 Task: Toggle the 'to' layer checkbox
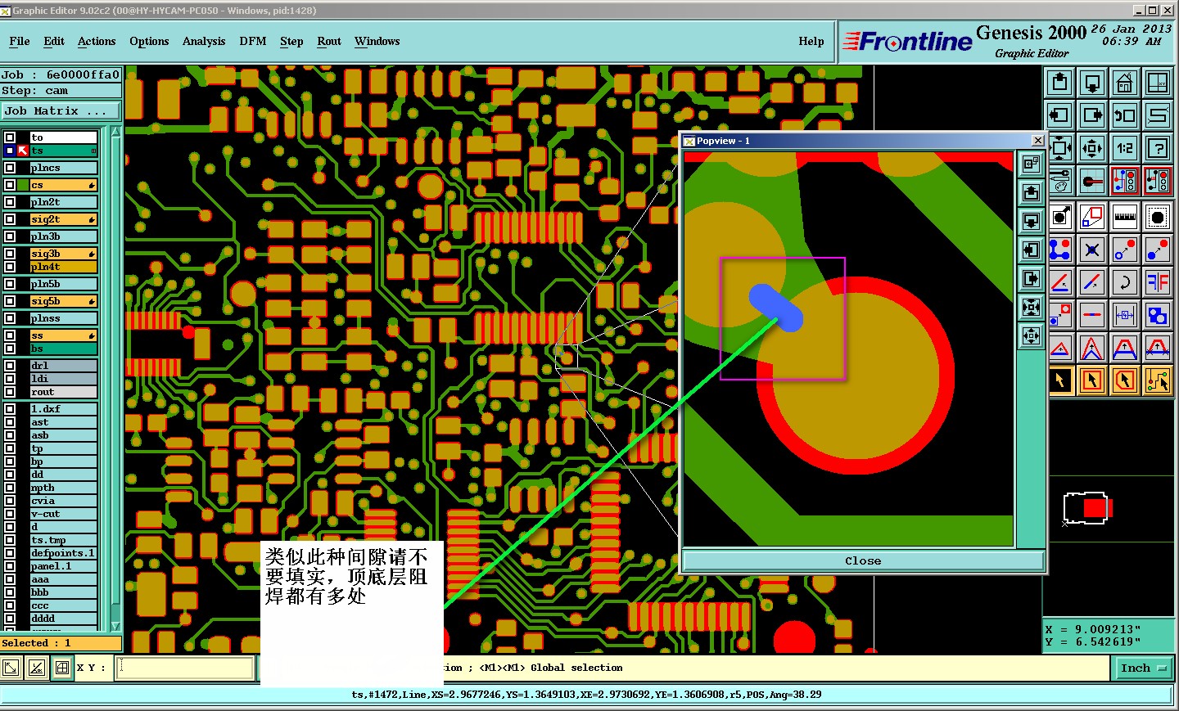(x=10, y=137)
